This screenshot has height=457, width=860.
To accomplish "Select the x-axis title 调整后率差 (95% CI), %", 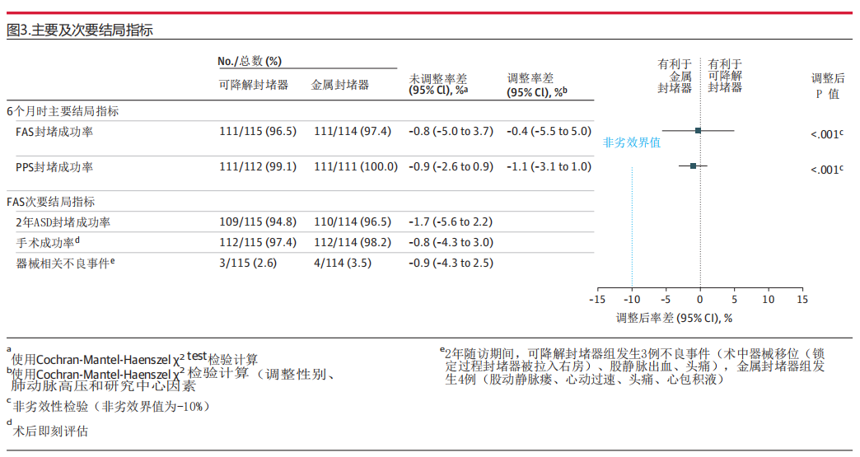I will click(x=674, y=317).
